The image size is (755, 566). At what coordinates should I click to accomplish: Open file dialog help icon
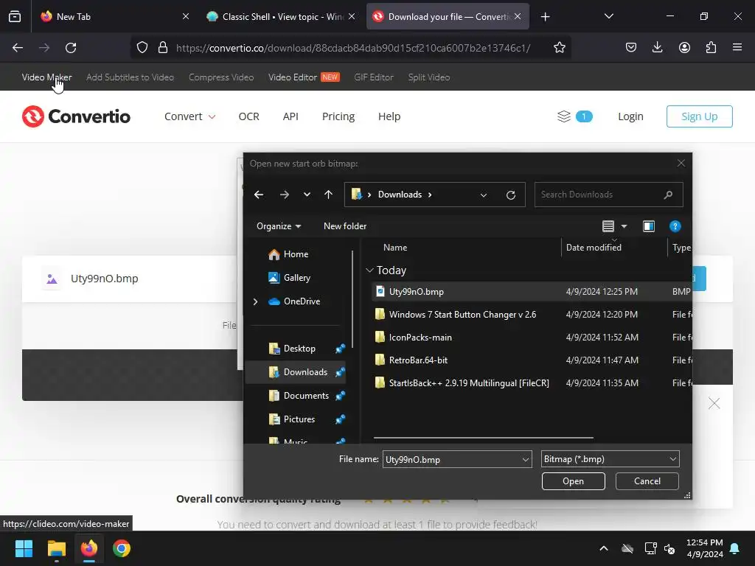pos(675,226)
